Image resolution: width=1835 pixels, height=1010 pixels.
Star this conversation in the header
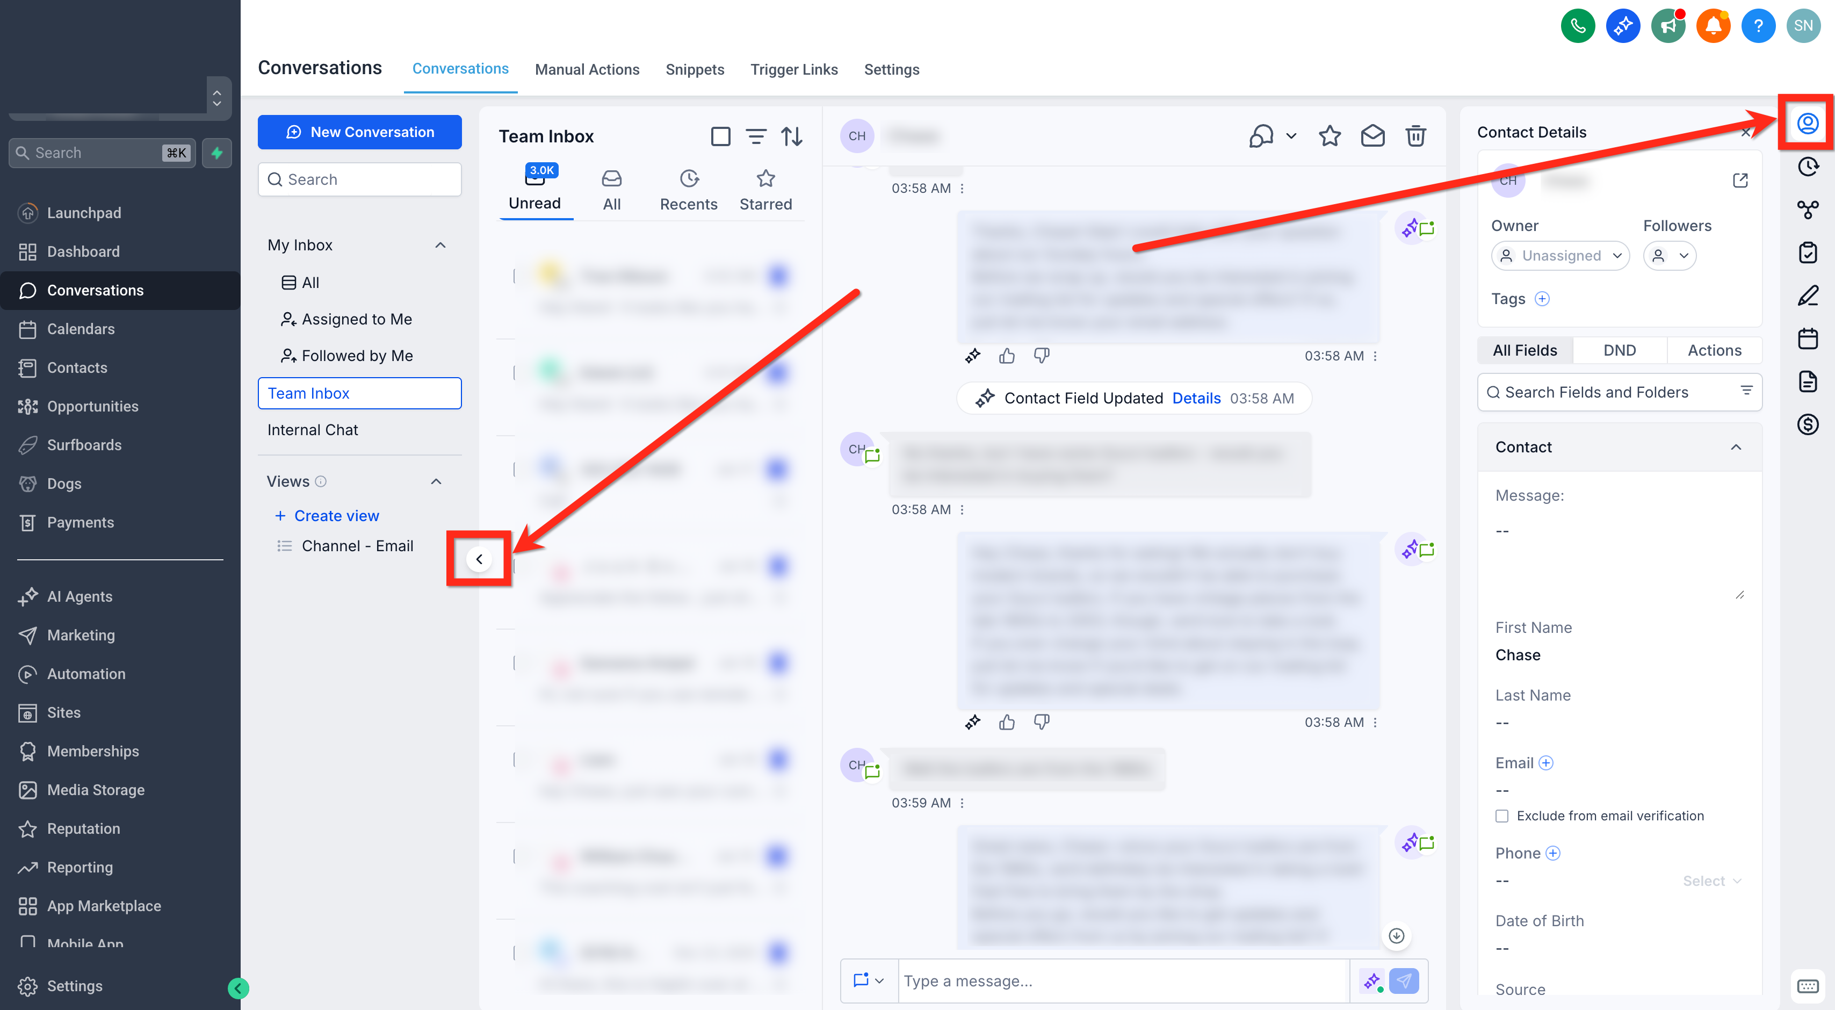tap(1329, 135)
